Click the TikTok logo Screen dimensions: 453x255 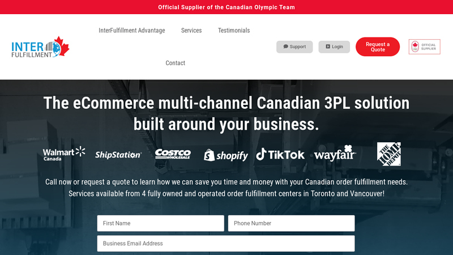pyautogui.click(x=280, y=154)
